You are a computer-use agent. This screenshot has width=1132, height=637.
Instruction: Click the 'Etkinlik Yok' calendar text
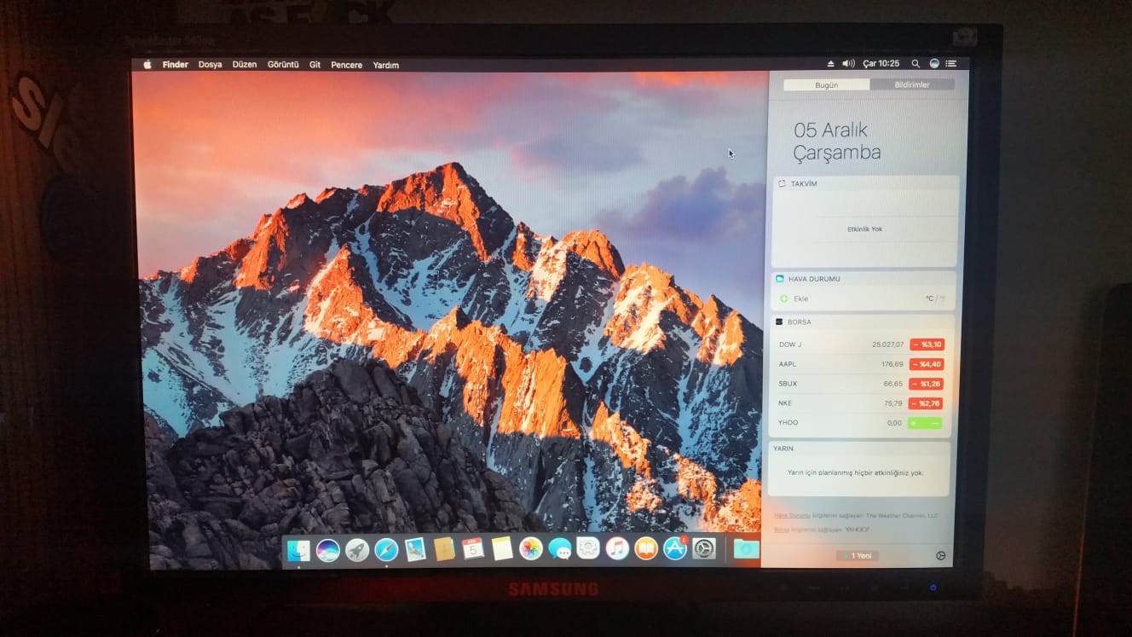tap(864, 229)
